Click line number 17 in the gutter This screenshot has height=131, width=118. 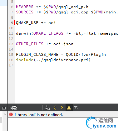11,65
